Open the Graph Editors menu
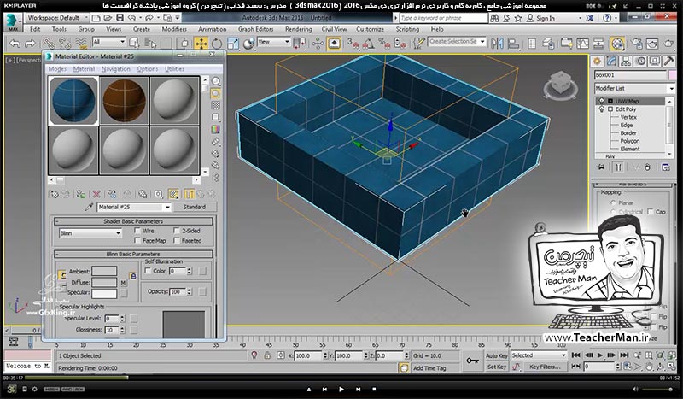 click(255, 29)
